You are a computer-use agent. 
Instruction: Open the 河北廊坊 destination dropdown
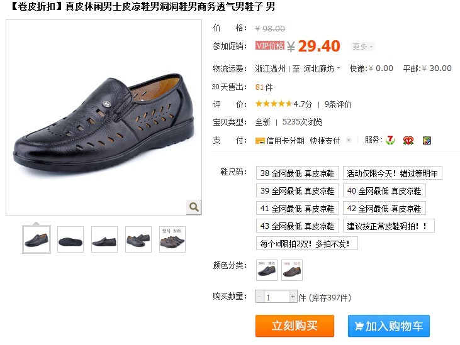pos(322,68)
